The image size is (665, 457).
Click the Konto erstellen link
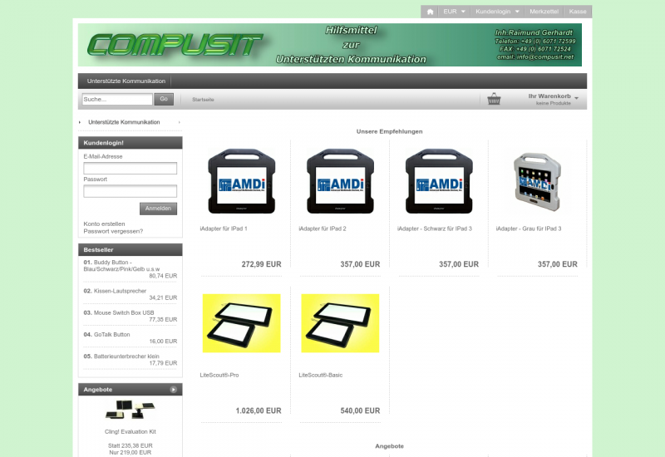tap(105, 224)
